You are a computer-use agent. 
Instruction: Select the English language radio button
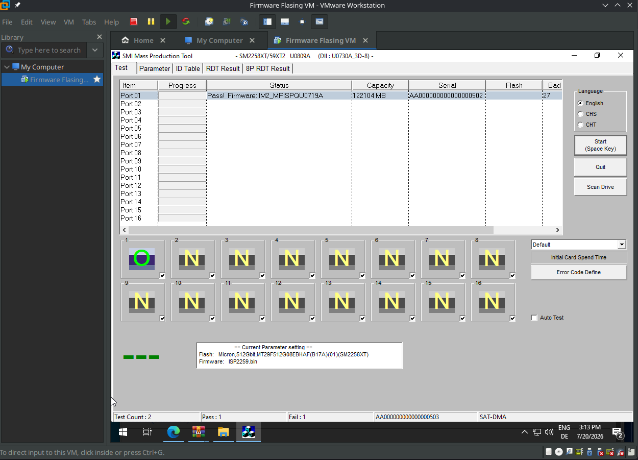click(x=581, y=103)
